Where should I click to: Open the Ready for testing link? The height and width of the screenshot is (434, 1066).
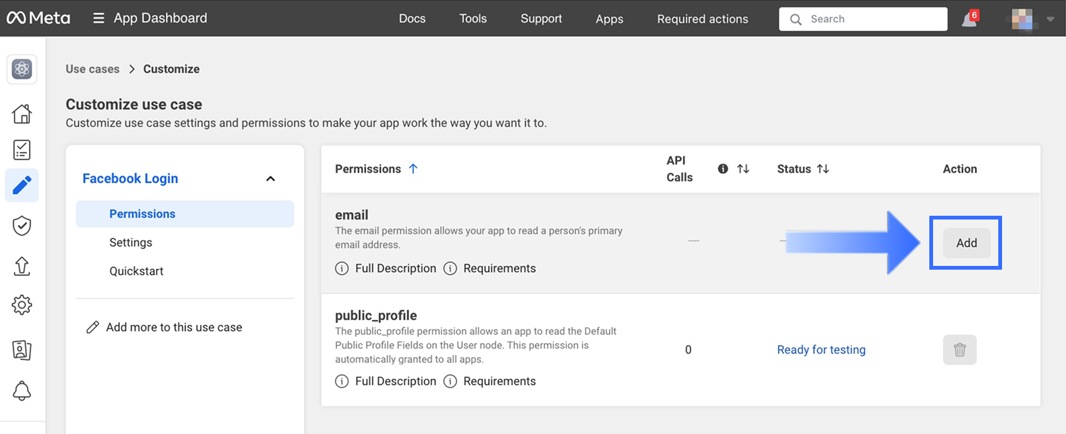coord(821,350)
